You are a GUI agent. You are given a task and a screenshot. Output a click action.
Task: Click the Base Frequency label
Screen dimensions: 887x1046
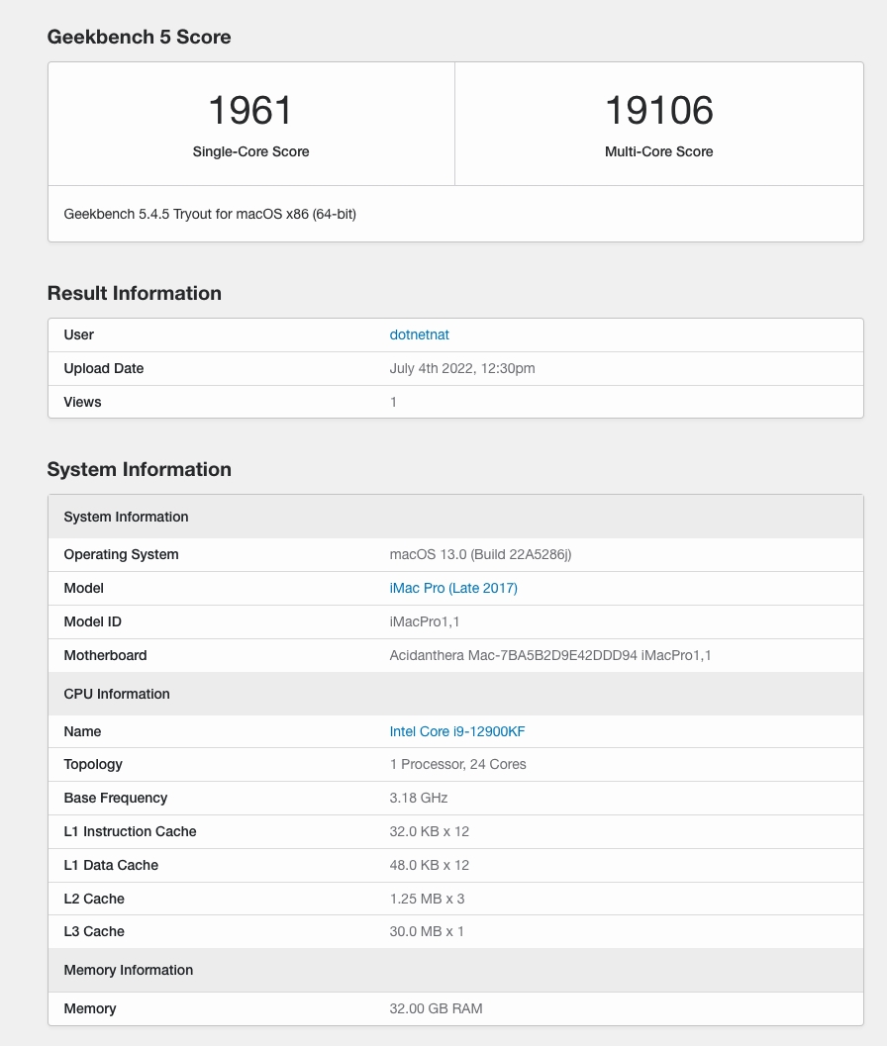tap(116, 799)
